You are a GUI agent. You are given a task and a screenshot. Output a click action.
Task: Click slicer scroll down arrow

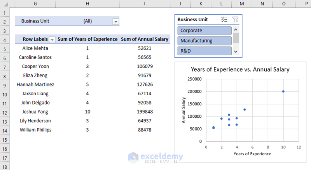236,52
